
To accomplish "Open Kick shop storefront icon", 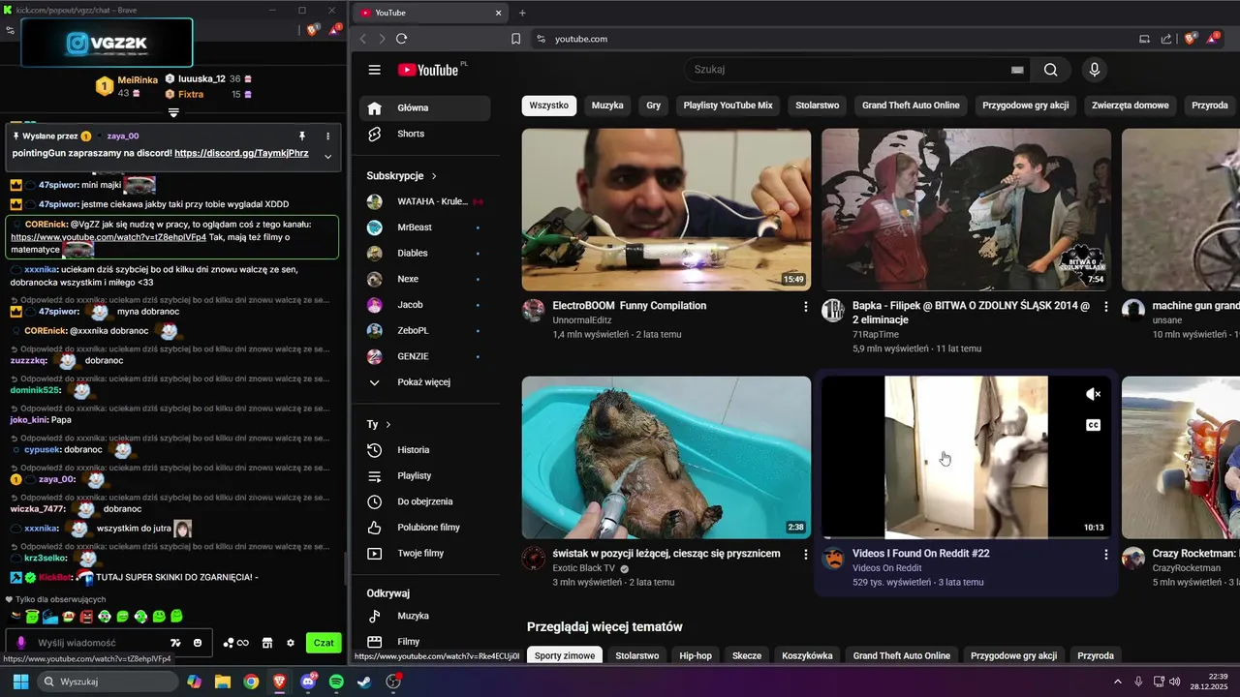I will [267, 643].
